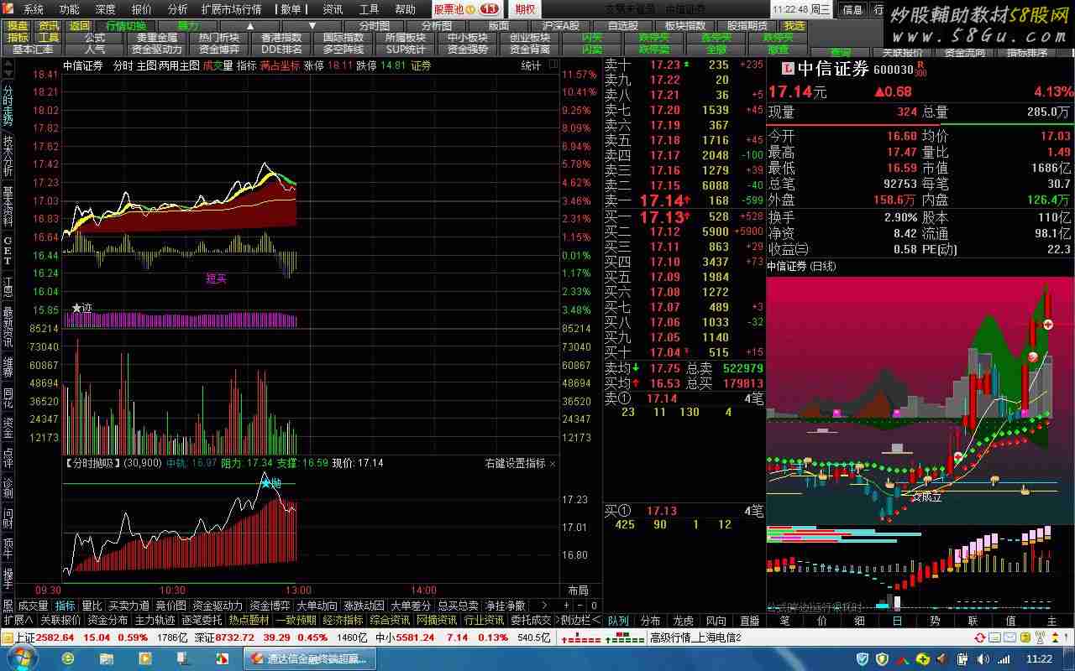This screenshot has width=1075, height=671.
Task: Open the 功能 menu
Action: click(69, 9)
